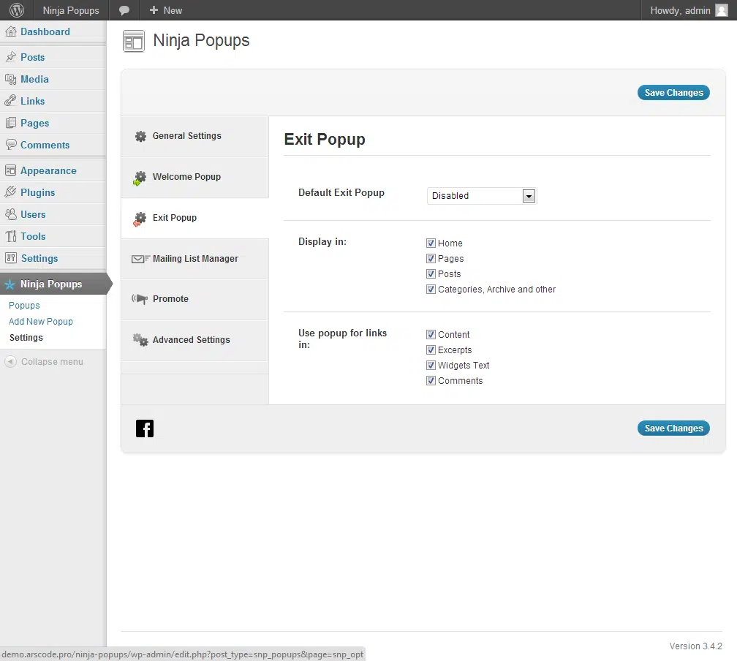Click the Default Exit Popup label

(x=341, y=193)
